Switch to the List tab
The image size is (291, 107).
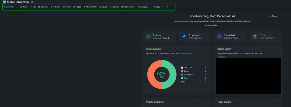[33, 7]
